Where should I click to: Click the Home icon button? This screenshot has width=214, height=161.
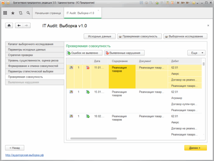pyautogui.click(x=9, y=26)
